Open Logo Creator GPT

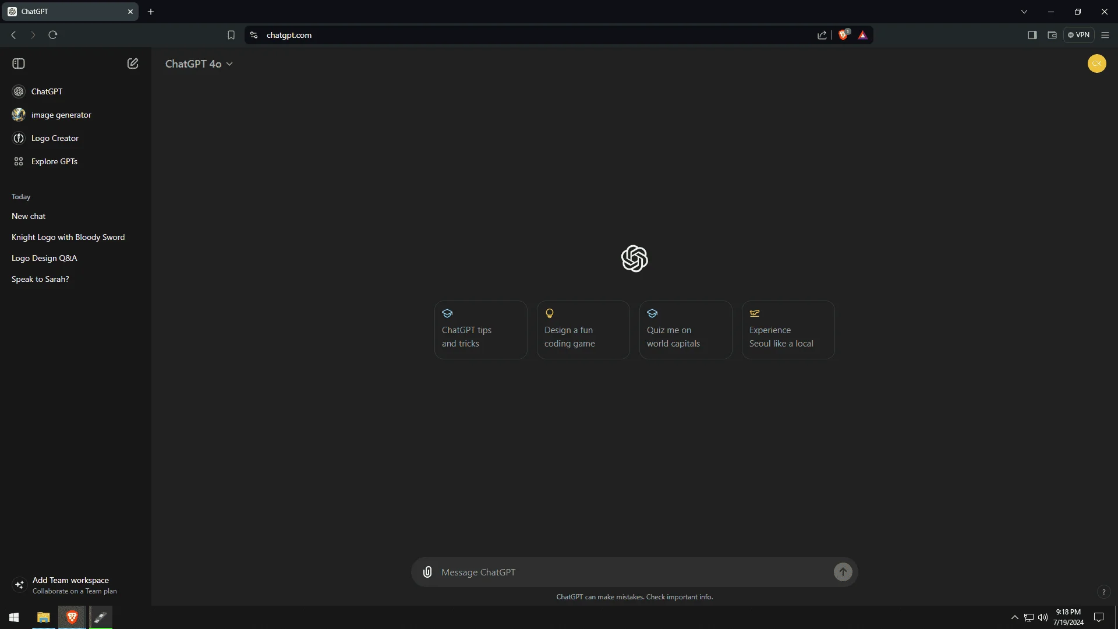pyautogui.click(x=76, y=138)
